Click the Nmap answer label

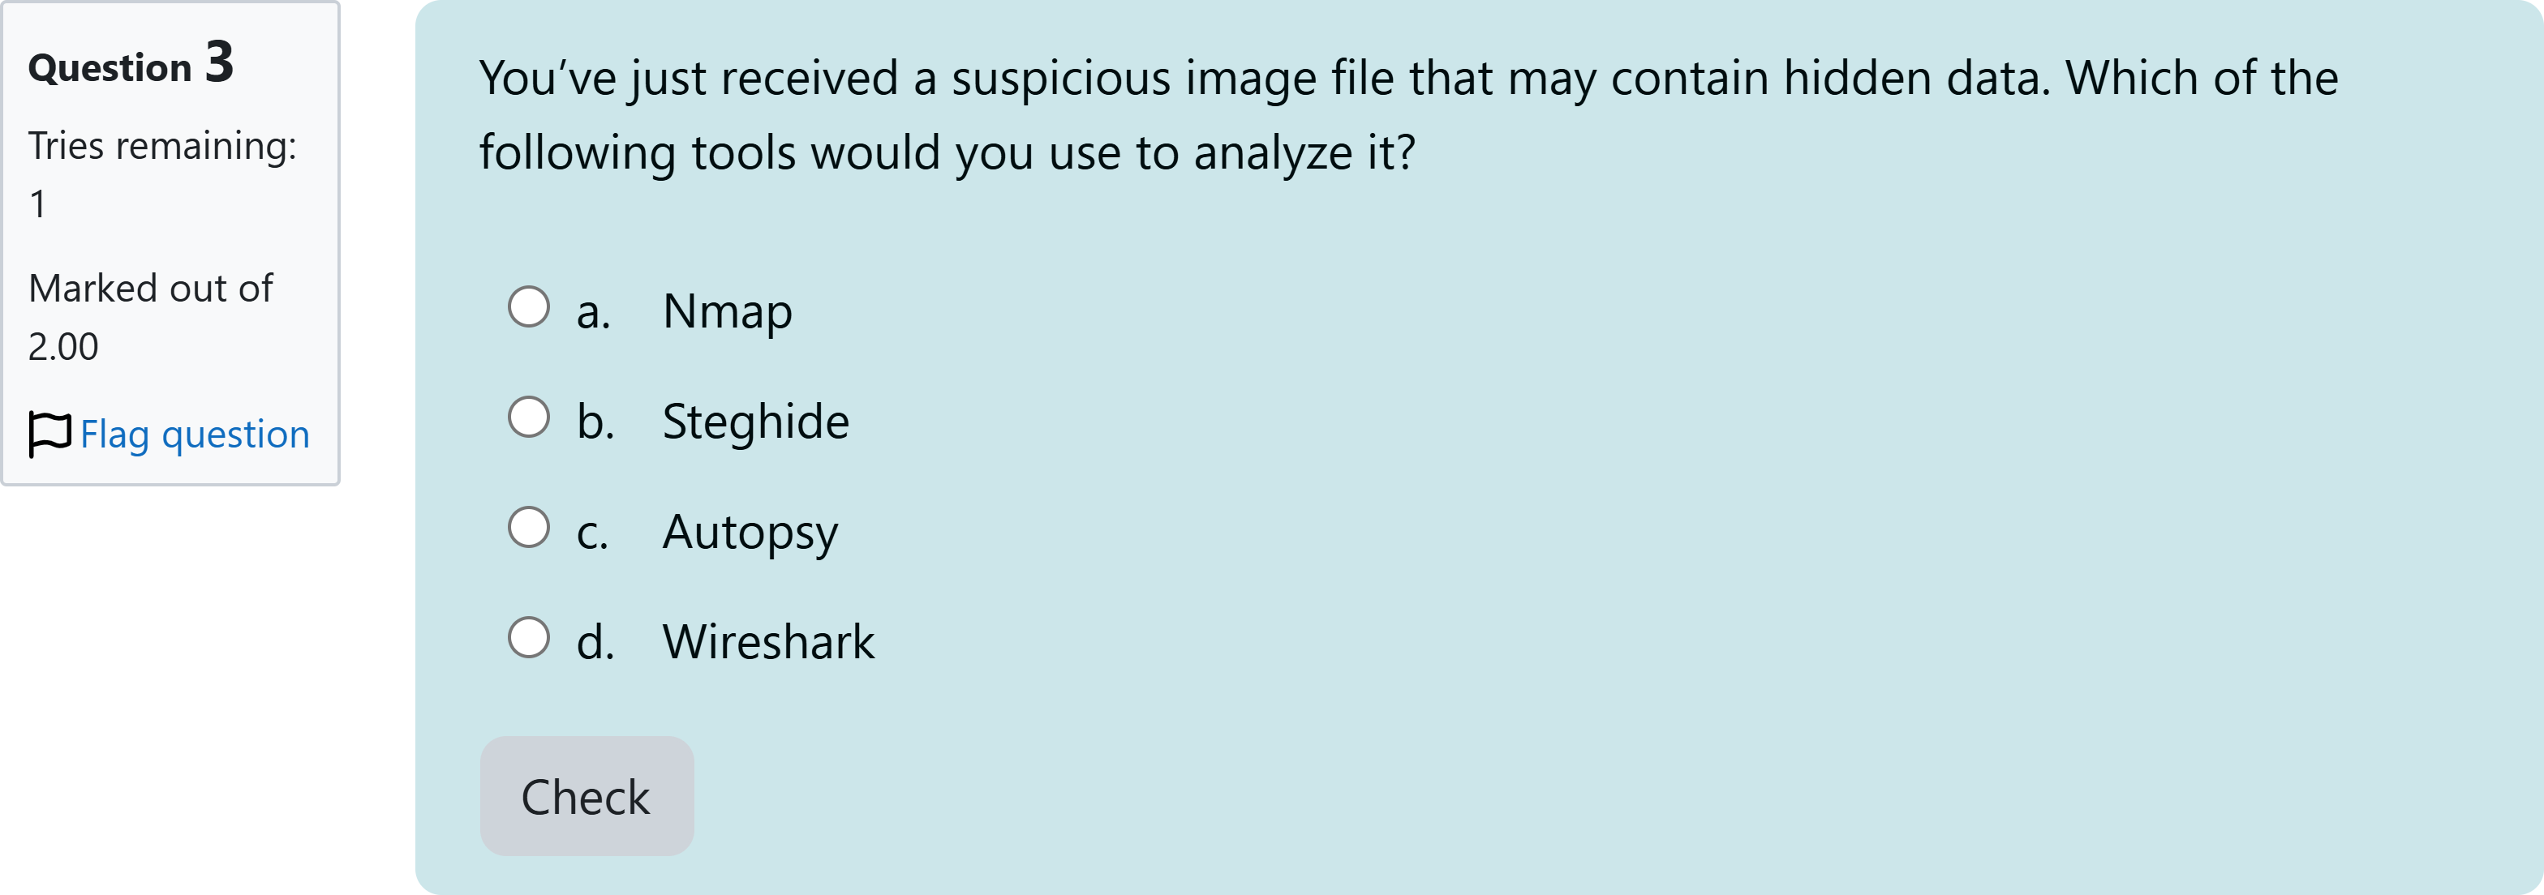(x=728, y=310)
